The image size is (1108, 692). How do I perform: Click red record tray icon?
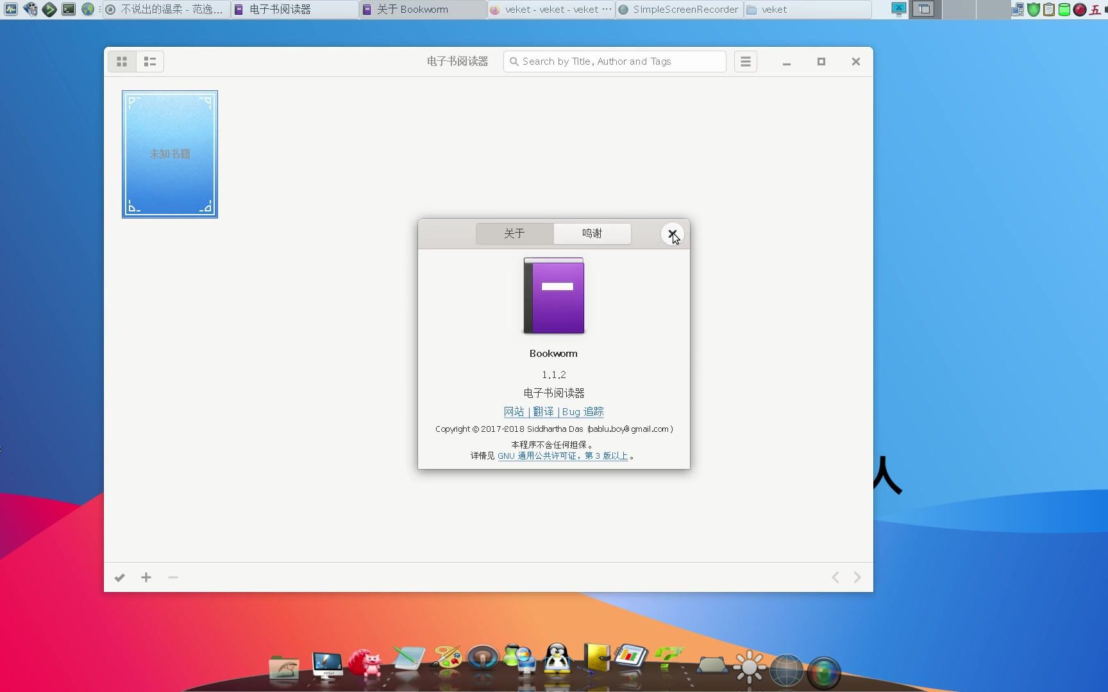pos(1079,9)
